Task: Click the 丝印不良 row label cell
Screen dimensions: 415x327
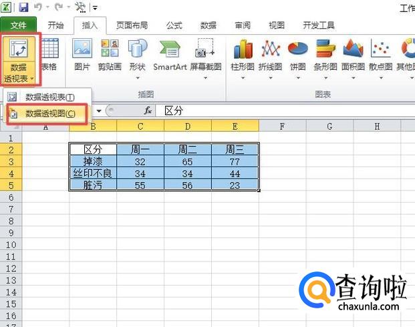Action: 93,173
